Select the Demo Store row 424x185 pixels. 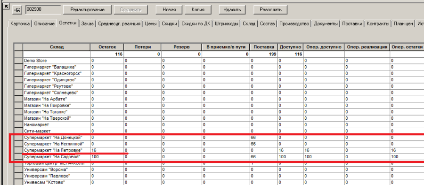coord(219,61)
